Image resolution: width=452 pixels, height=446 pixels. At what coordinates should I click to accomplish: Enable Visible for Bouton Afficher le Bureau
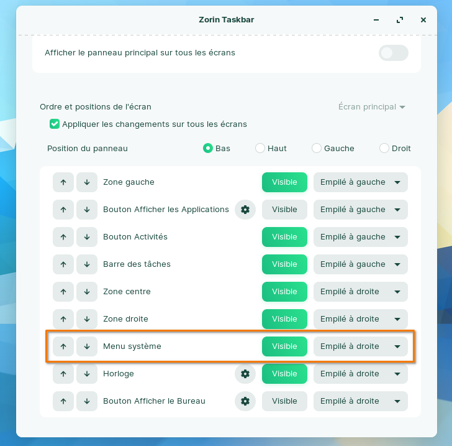point(284,401)
